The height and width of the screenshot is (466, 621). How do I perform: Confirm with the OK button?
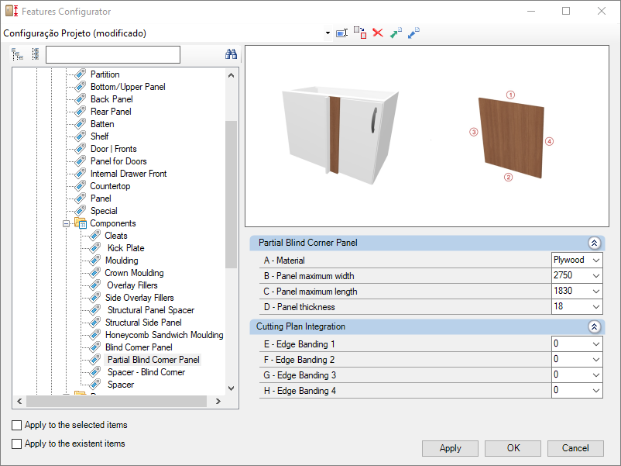tap(513, 448)
